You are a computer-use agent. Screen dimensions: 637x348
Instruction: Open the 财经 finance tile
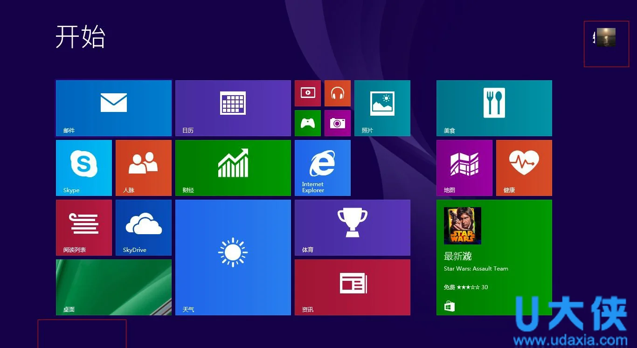233,167
